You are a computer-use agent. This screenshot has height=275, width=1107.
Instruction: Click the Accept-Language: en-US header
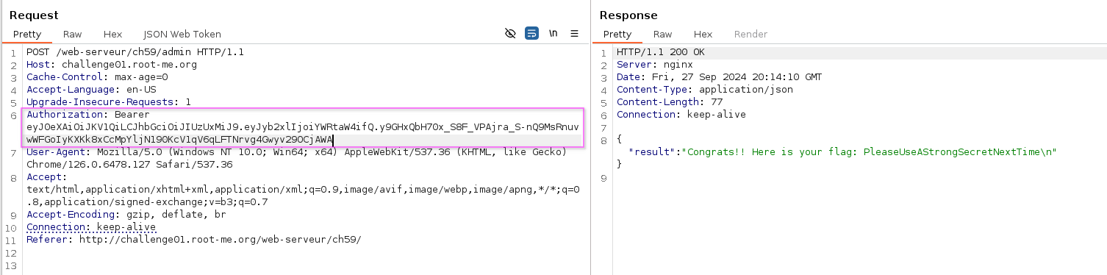tap(91, 90)
